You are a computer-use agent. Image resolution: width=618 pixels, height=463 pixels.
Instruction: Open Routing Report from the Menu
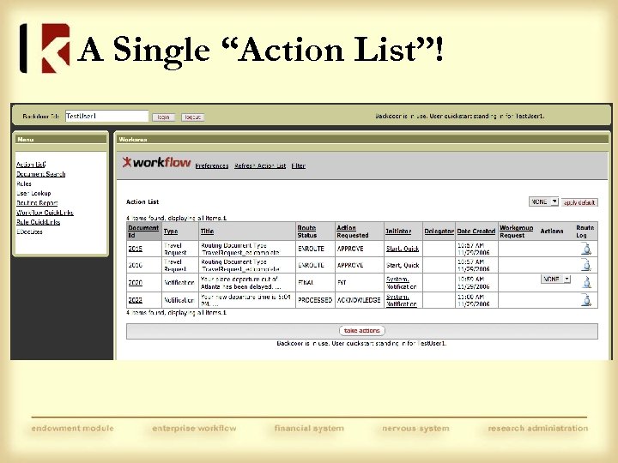(x=37, y=202)
